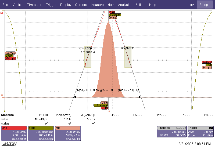Click the LeCroy logo
Image resolution: width=215 pixels, height=146 pixels.
tap(9, 144)
